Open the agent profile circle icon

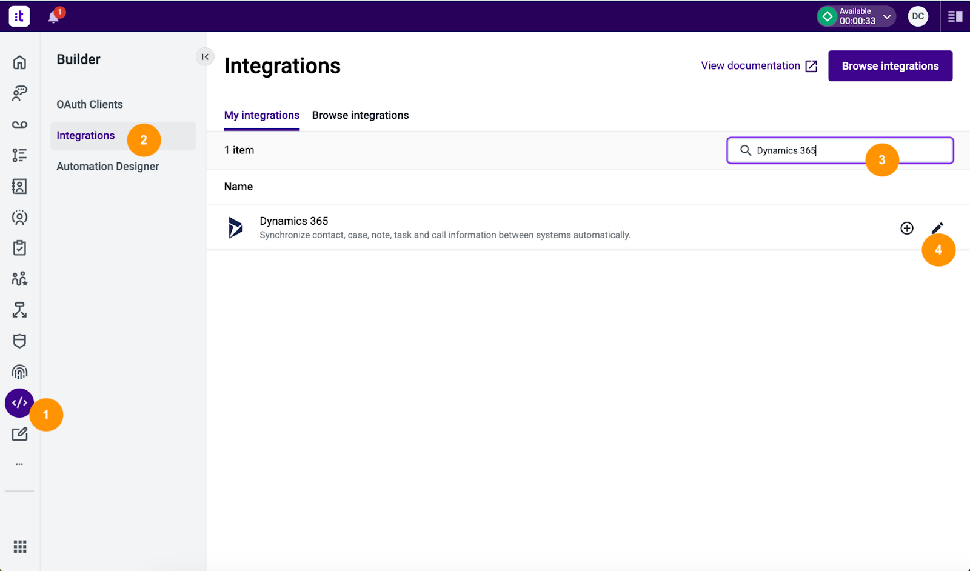[x=19, y=217]
